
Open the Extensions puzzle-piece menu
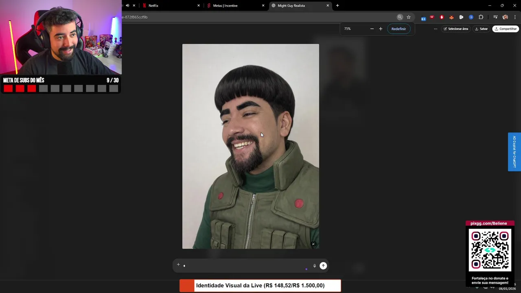[481, 17]
